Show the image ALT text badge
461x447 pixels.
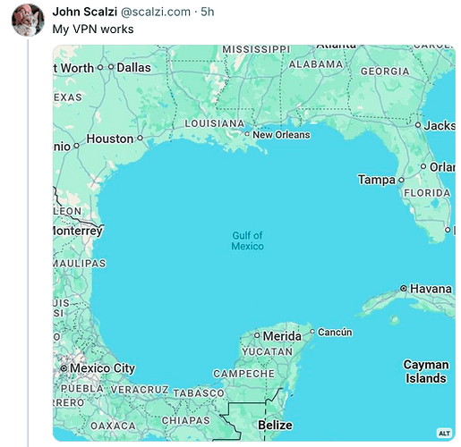(x=444, y=433)
